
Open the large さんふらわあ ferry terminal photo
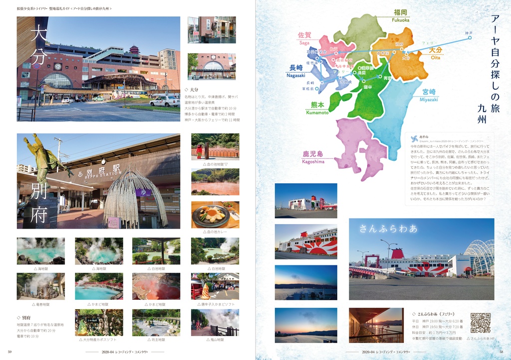(x=421, y=259)
